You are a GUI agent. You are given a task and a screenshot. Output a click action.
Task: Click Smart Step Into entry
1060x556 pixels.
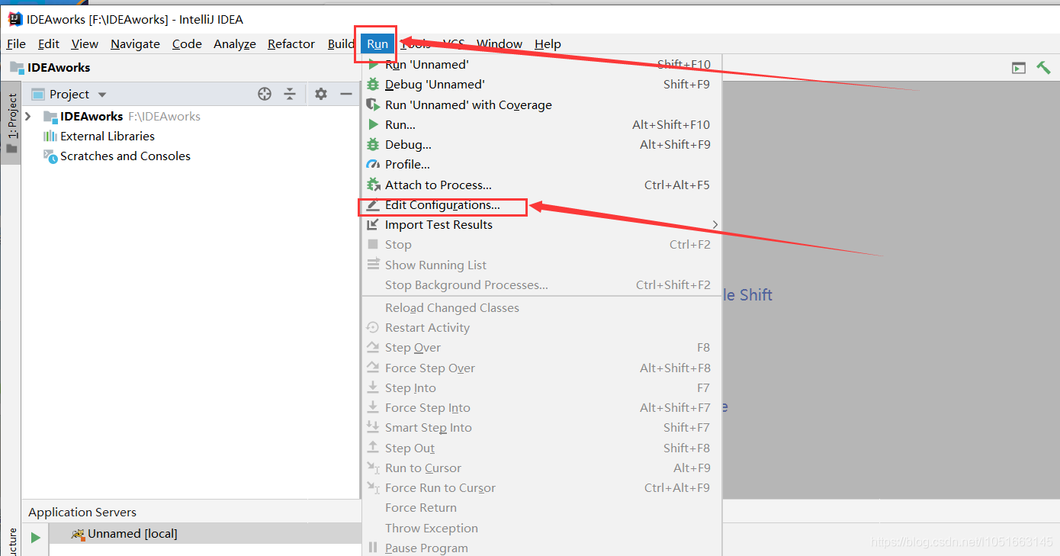pyautogui.click(x=541, y=427)
